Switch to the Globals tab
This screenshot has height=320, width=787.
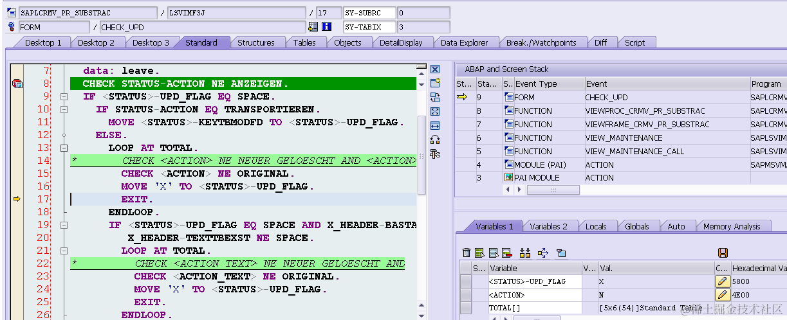pyautogui.click(x=637, y=226)
